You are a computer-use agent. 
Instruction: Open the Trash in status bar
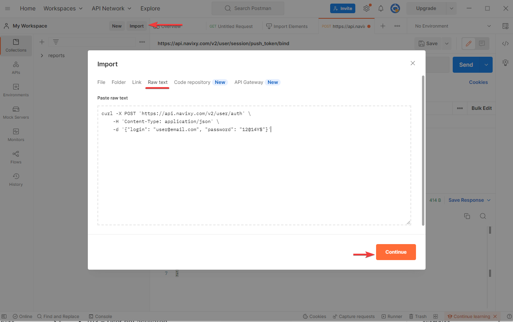pos(417,316)
